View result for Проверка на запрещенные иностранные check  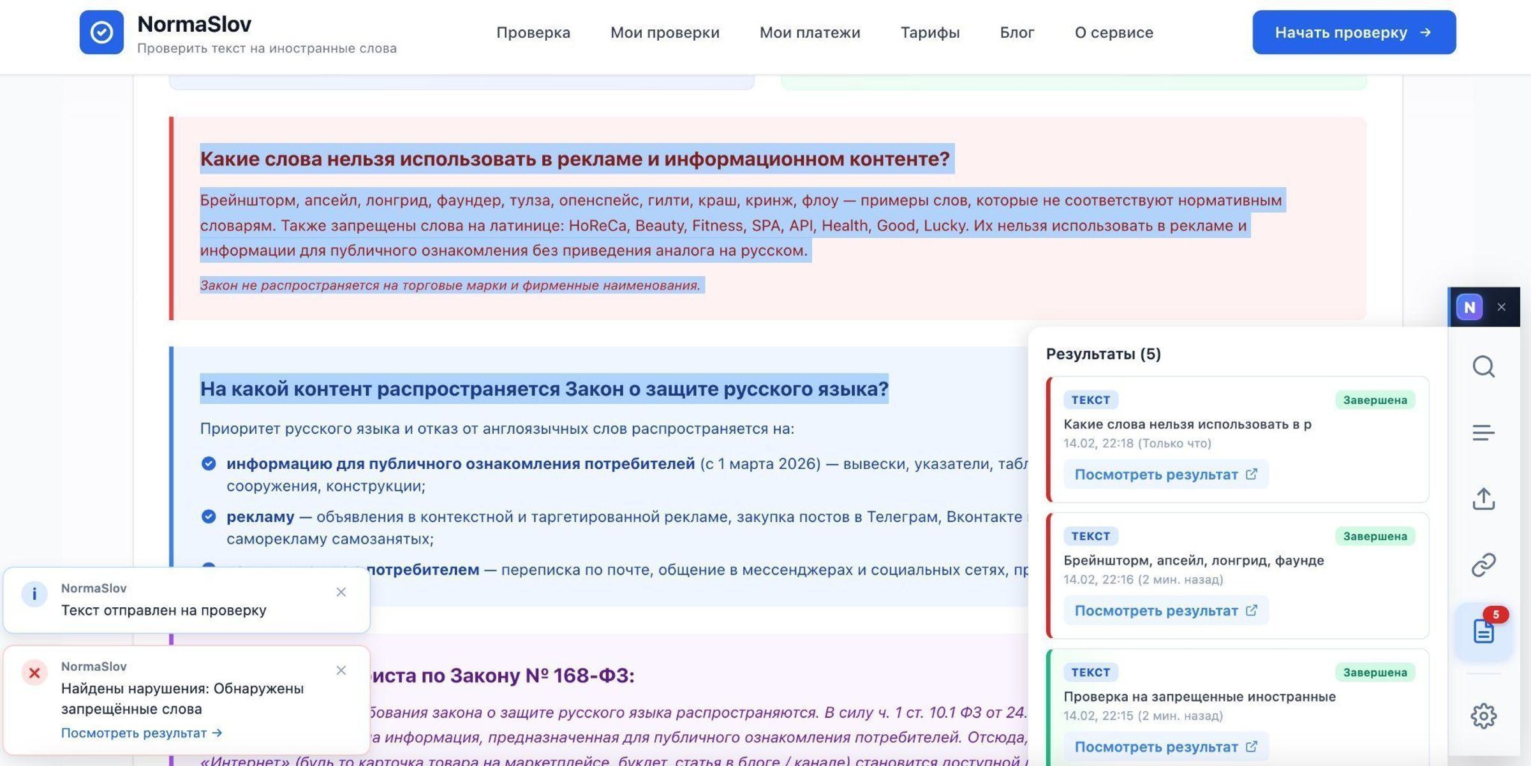click(1165, 747)
